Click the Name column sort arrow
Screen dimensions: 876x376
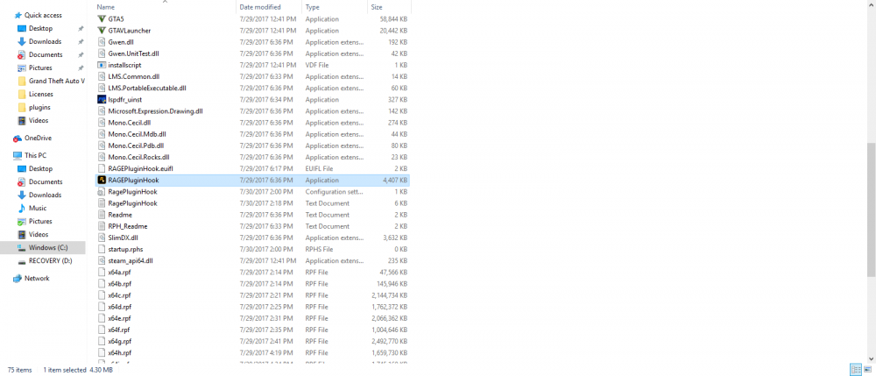pos(165,2)
